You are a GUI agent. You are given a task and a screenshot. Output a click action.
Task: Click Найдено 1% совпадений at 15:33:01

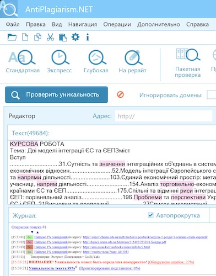click(51, 237)
